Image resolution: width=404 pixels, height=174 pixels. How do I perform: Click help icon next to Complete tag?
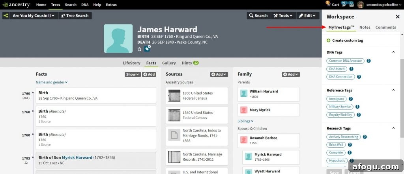point(350,152)
